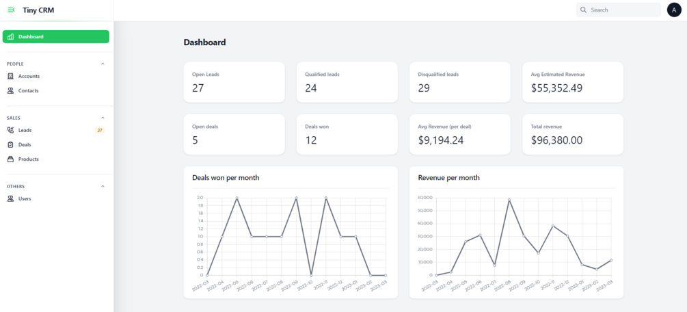Click the Users icon under Others
Image resolution: width=687 pixels, height=312 pixels.
pyautogui.click(x=10, y=199)
